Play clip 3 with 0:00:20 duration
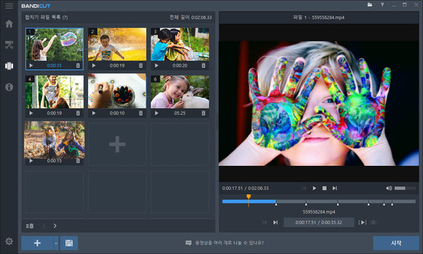The width and height of the screenshot is (423, 254). [x=156, y=66]
